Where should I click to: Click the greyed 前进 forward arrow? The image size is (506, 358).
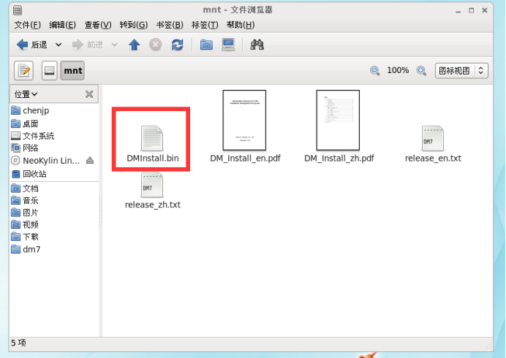87,45
